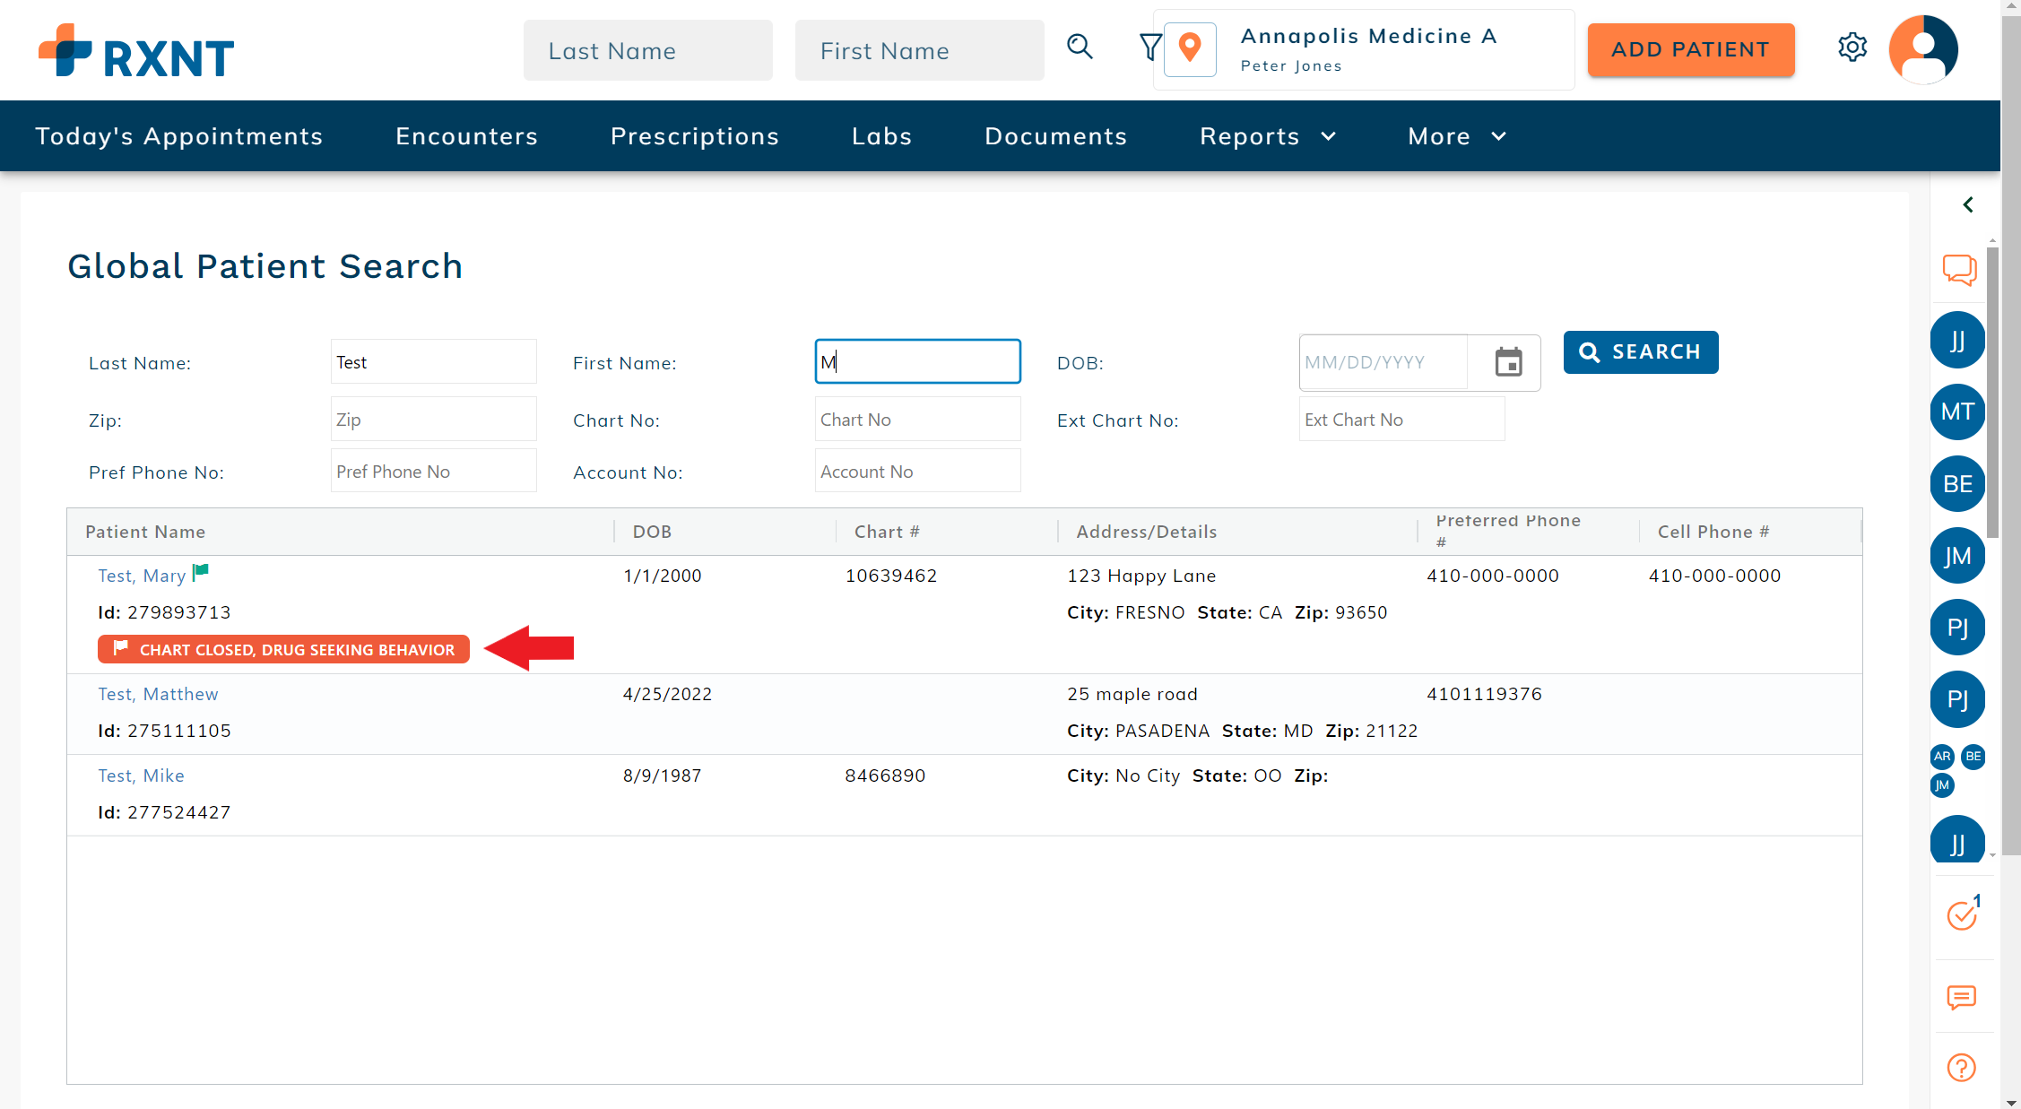Click the Chart No input field
The height and width of the screenshot is (1109, 2021).
point(916,420)
